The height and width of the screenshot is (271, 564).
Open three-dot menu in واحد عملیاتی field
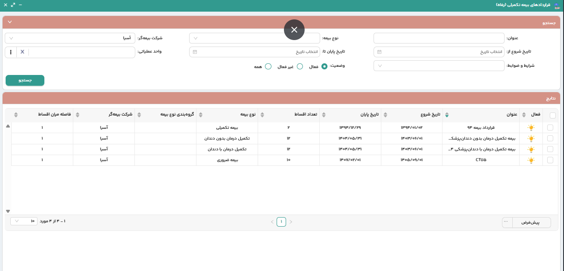coord(11,52)
